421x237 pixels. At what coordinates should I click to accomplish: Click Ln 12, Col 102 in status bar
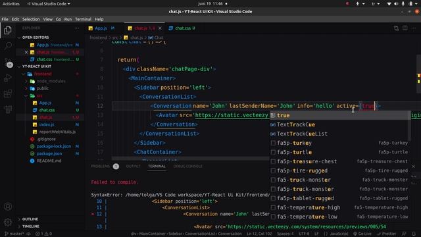point(259,234)
